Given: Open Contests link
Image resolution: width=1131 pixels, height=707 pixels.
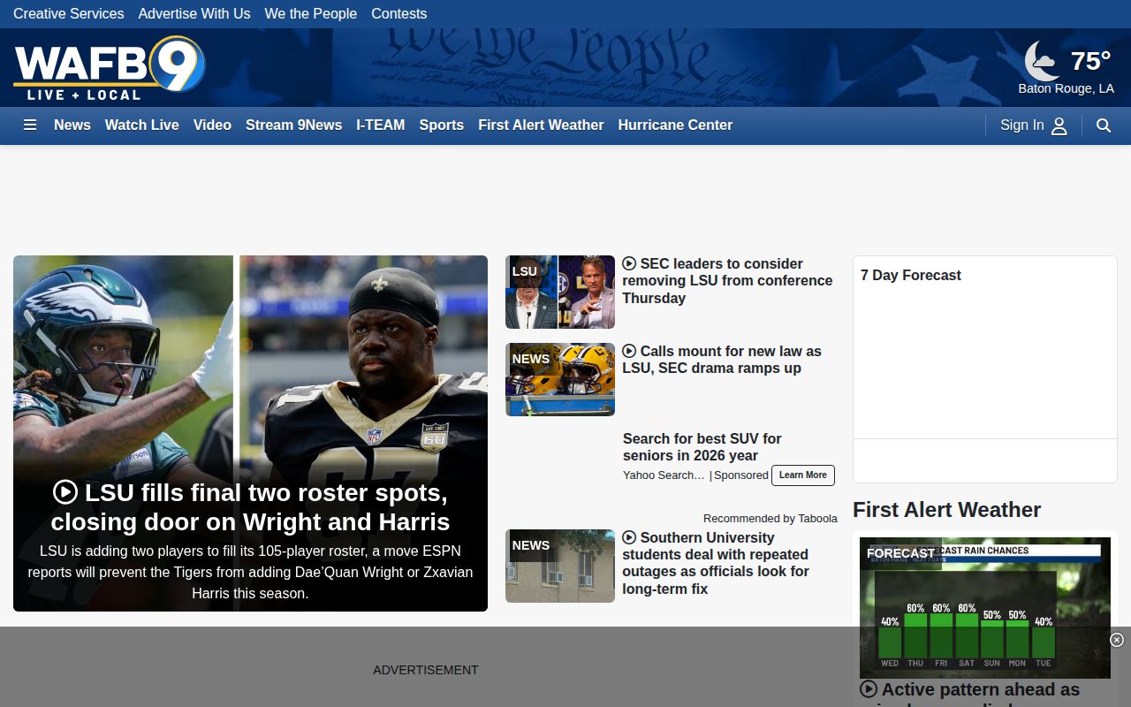Looking at the screenshot, I should 399,14.
